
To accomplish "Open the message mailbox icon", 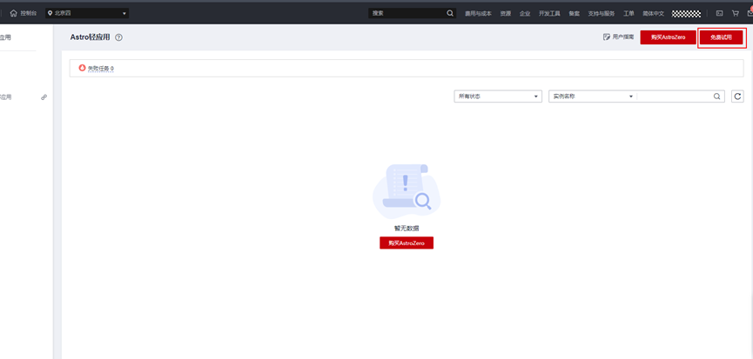I will point(750,13).
